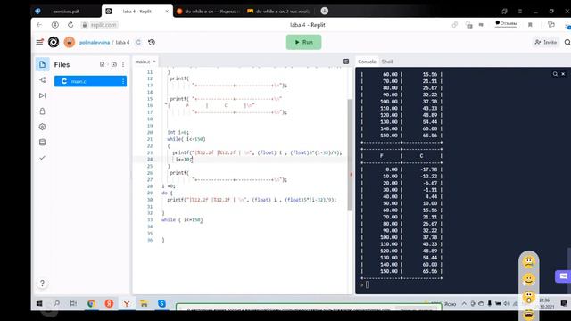This screenshot has width=571, height=321.
Task: Open the Windows Start menu
Action: 39,303
